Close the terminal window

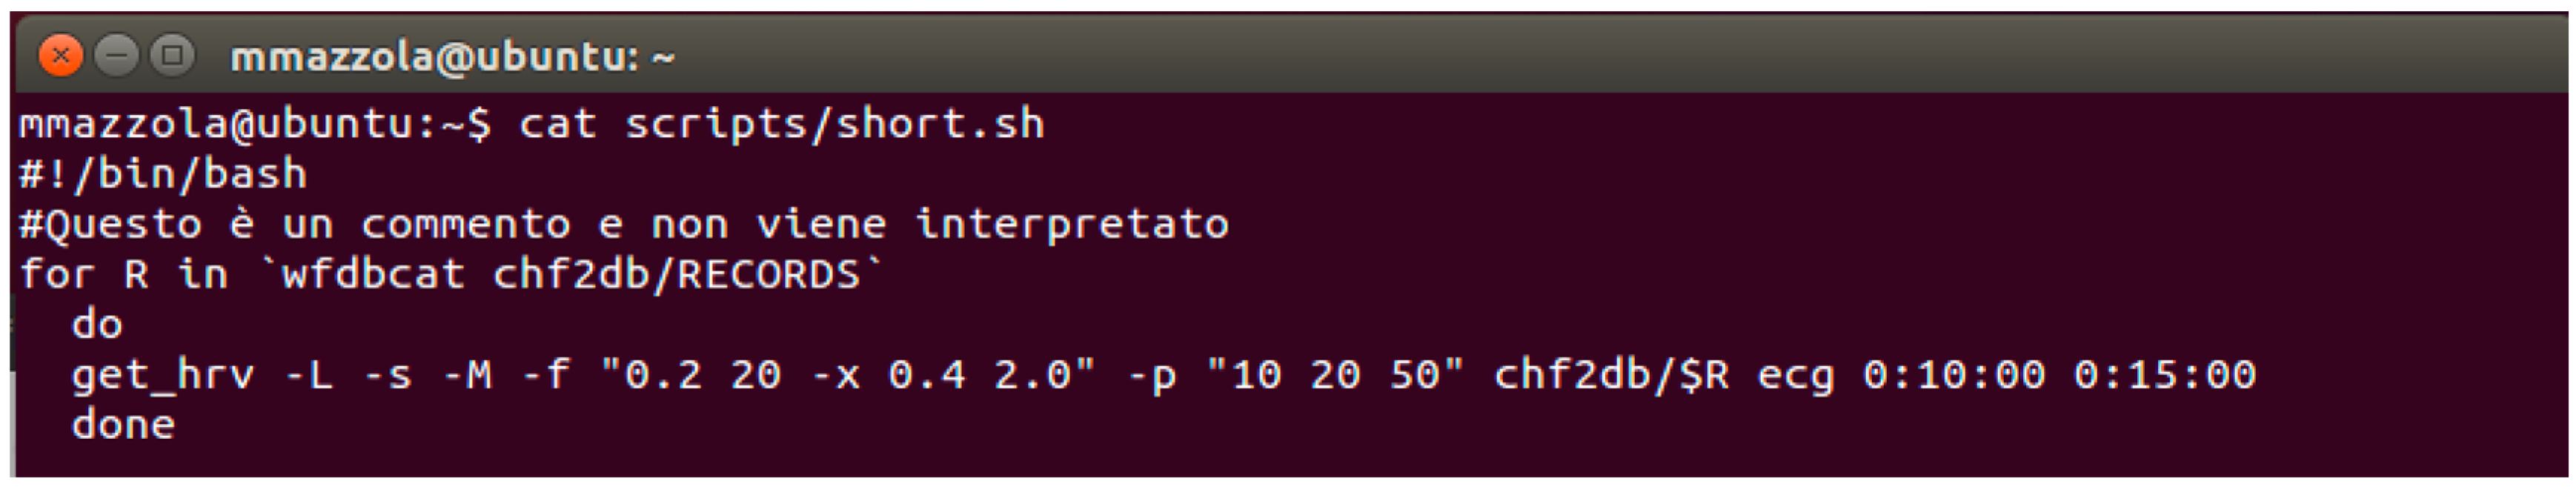[60, 55]
